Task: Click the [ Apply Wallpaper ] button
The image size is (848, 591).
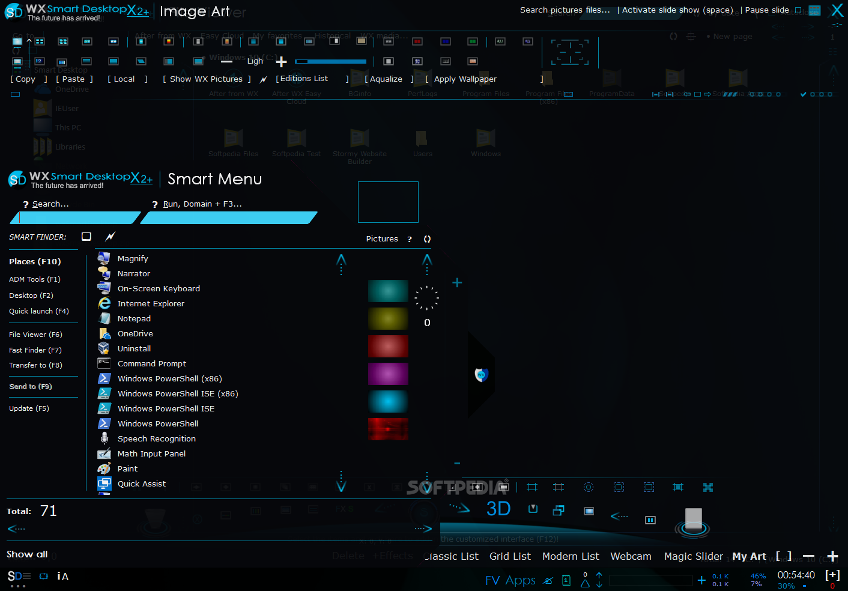Action: [x=484, y=79]
